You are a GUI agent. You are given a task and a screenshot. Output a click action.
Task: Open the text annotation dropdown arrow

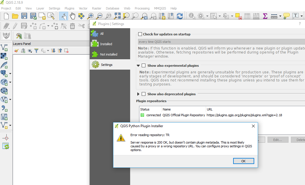click(302, 16)
